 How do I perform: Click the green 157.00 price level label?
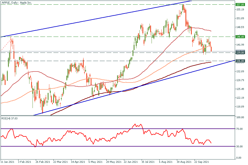[240, 5]
